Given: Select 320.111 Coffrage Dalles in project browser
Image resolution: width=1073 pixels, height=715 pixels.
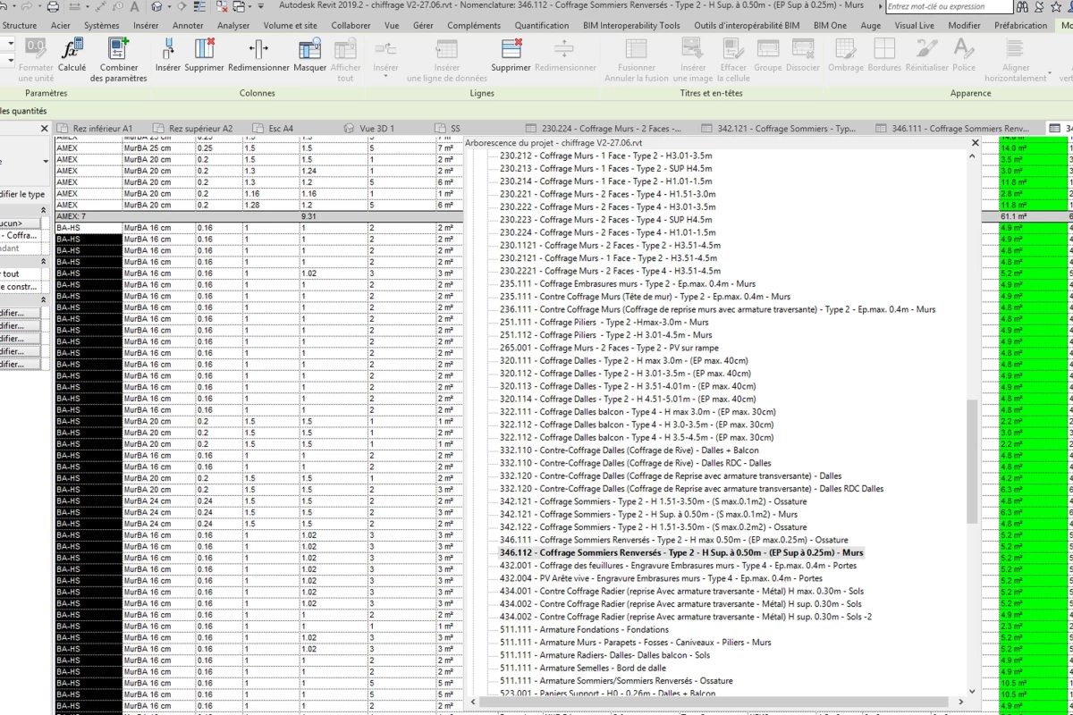Looking at the screenshot, I should [x=624, y=360].
